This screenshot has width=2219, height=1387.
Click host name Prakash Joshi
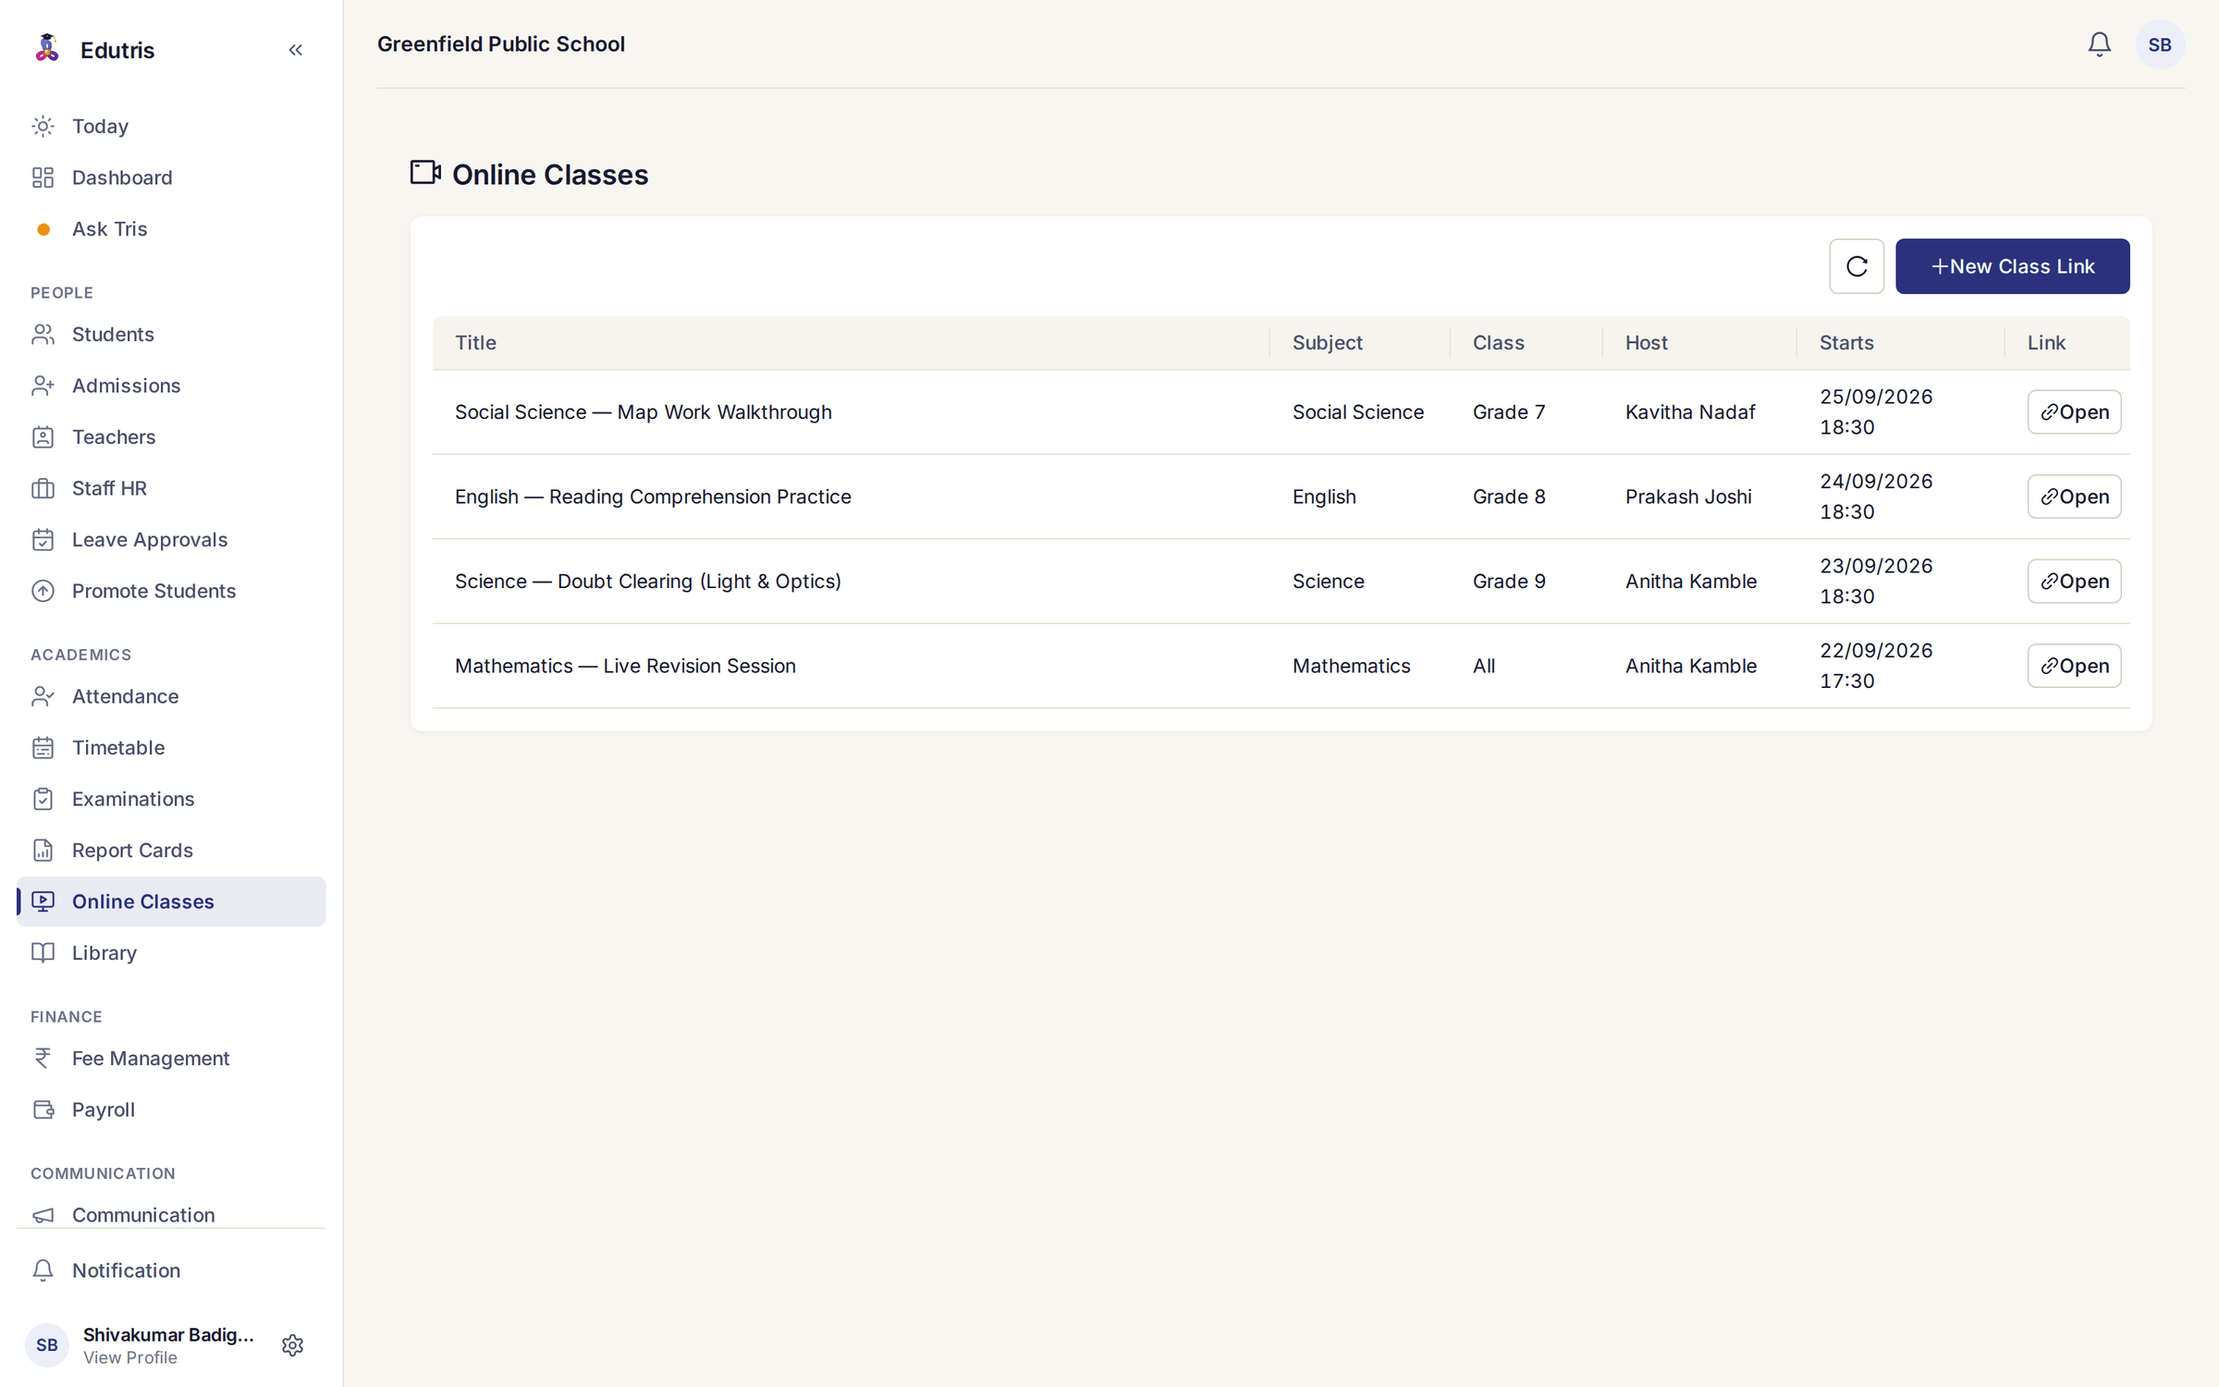pyautogui.click(x=1688, y=497)
